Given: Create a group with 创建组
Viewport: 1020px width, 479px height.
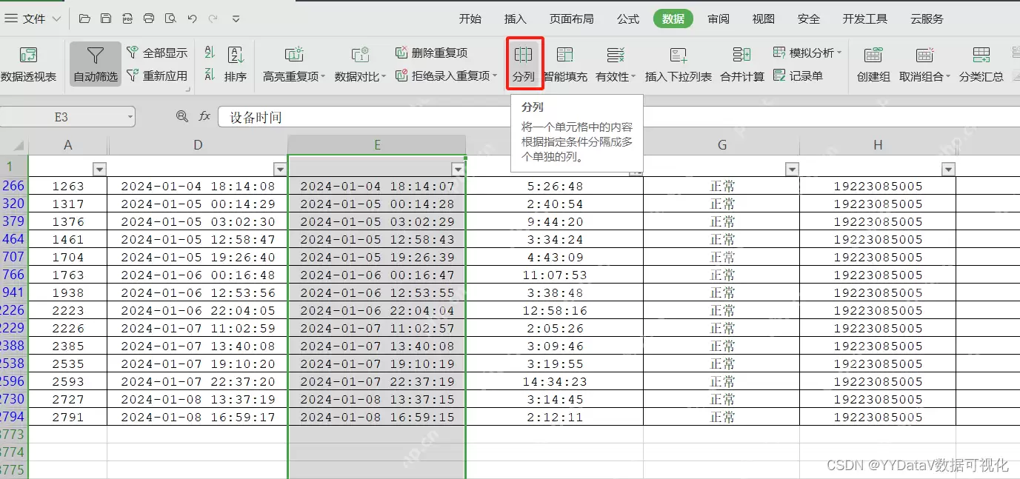Looking at the screenshot, I should click(x=873, y=64).
